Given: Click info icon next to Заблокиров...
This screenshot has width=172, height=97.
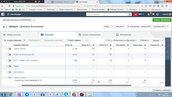Looking at the screenshot, I should pos(128,45).
